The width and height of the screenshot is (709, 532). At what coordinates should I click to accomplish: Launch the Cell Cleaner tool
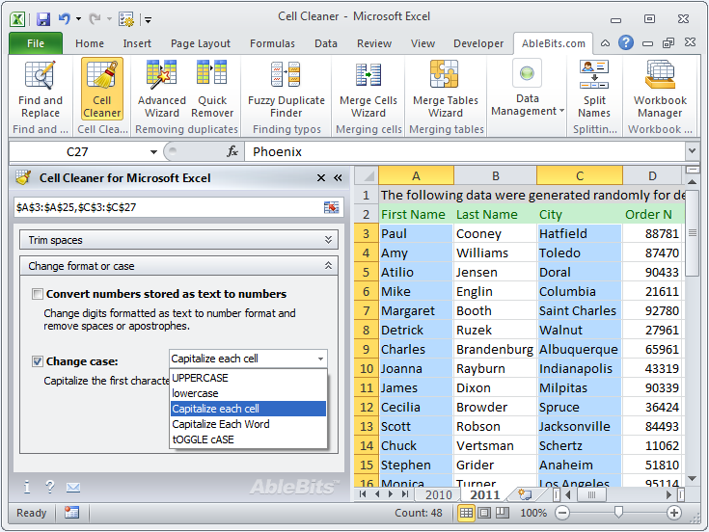[x=101, y=90]
